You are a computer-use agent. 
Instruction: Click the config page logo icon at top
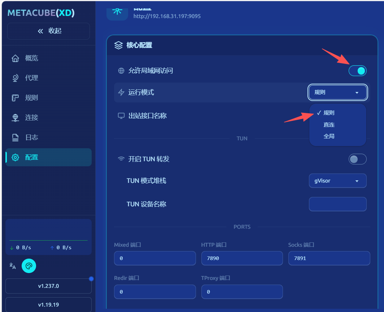117,13
